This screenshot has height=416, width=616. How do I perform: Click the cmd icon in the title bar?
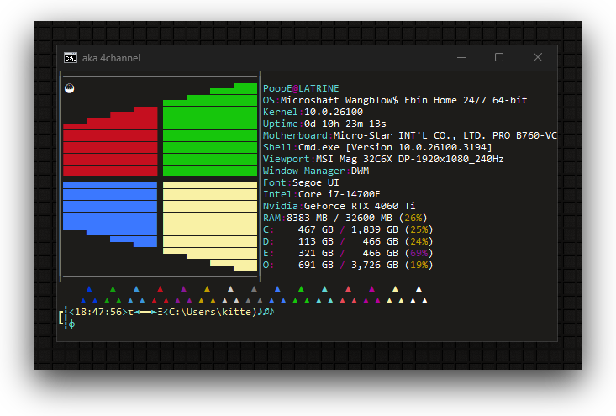click(x=71, y=58)
